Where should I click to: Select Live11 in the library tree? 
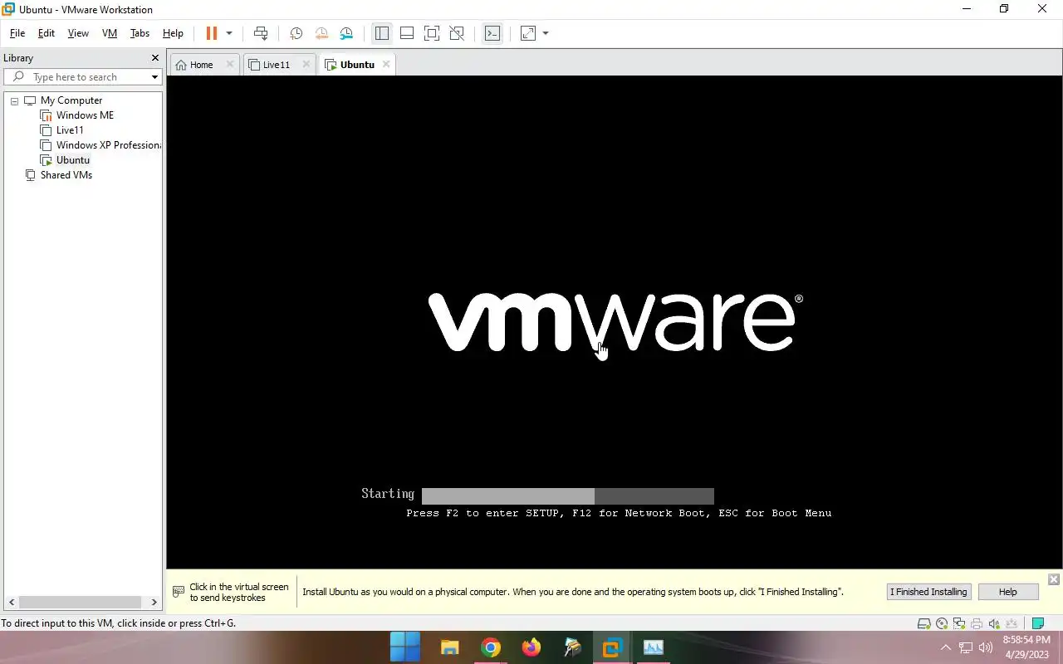(x=70, y=130)
